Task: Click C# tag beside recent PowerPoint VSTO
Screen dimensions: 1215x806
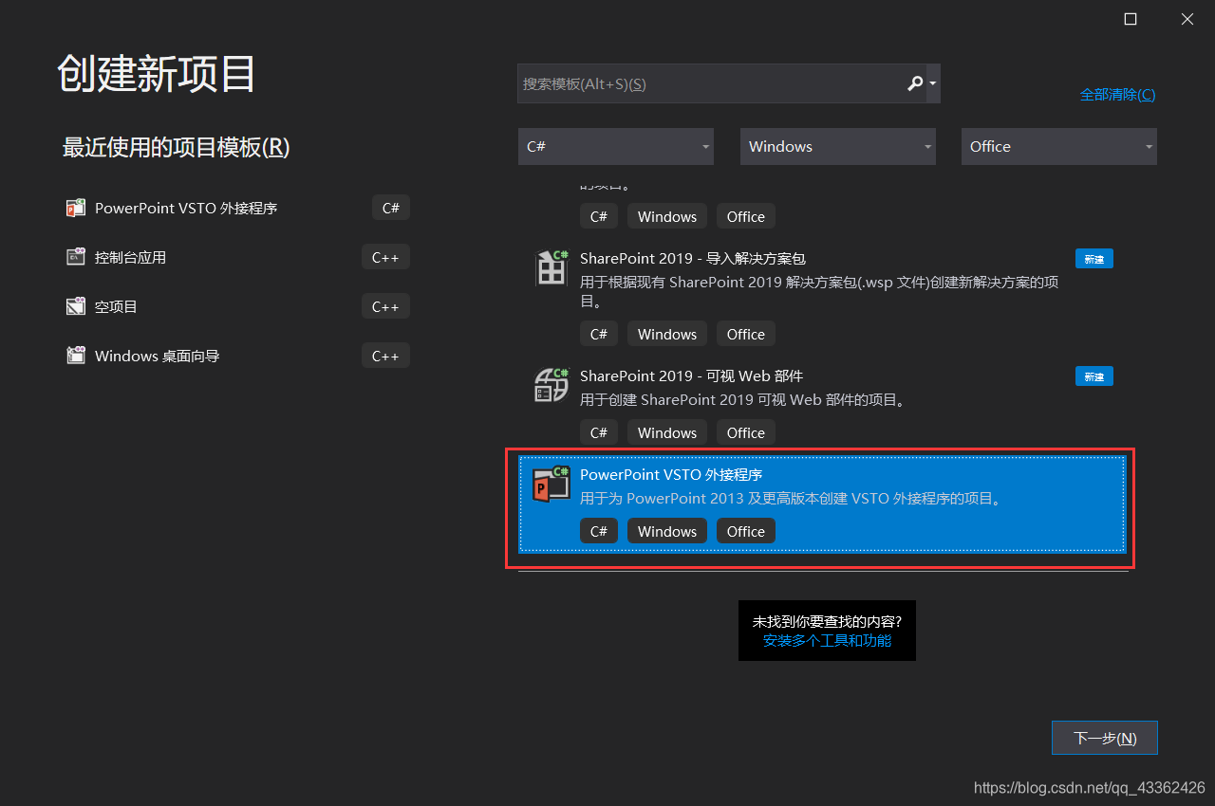Action: [391, 208]
